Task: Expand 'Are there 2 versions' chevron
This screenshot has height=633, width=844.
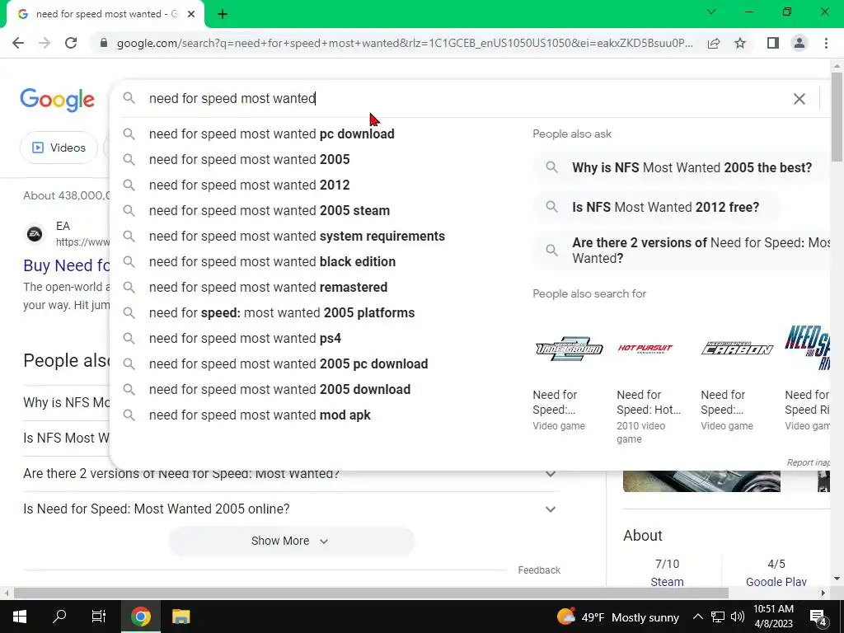Action: coord(550,474)
